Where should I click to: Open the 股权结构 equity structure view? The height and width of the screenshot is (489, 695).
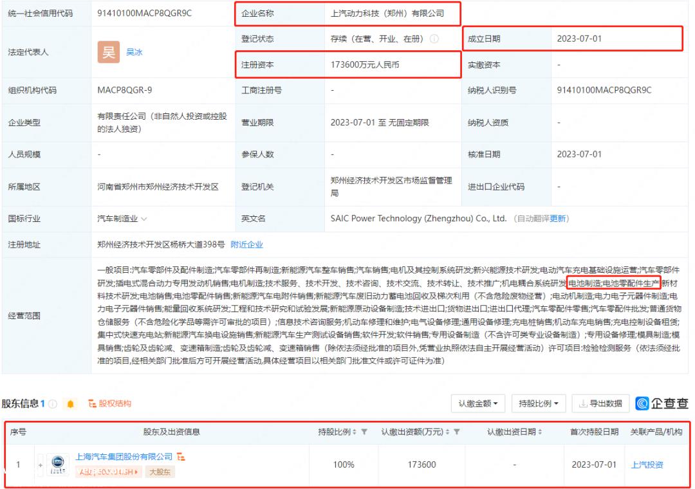pyautogui.click(x=110, y=403)
